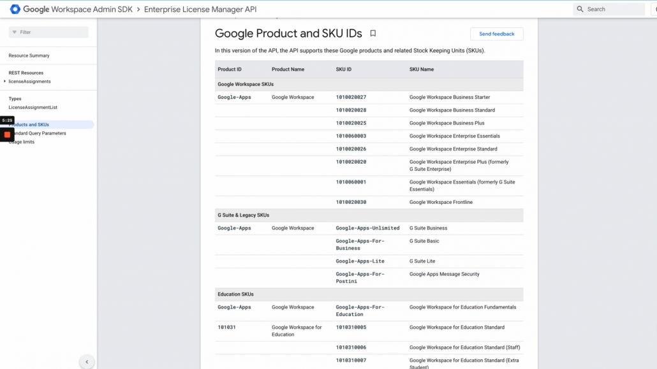This screenshot has width=657, height=369.
Task: Click SKU ID Google-Apps-For-Postini
Action: click(360, 278)
